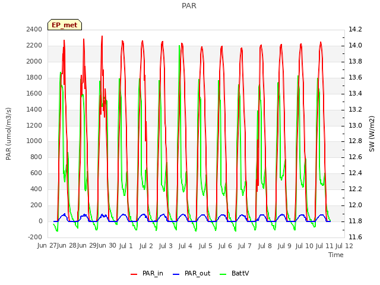
Task: Click the PAR_in red legend swatch
Action: [x=134, y=274]
